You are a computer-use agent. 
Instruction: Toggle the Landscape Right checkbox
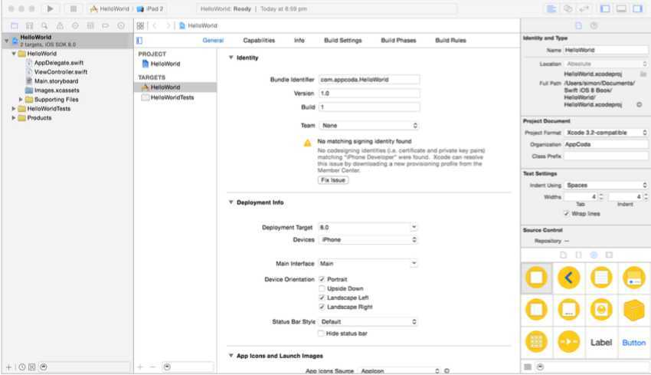coord(322,307)
